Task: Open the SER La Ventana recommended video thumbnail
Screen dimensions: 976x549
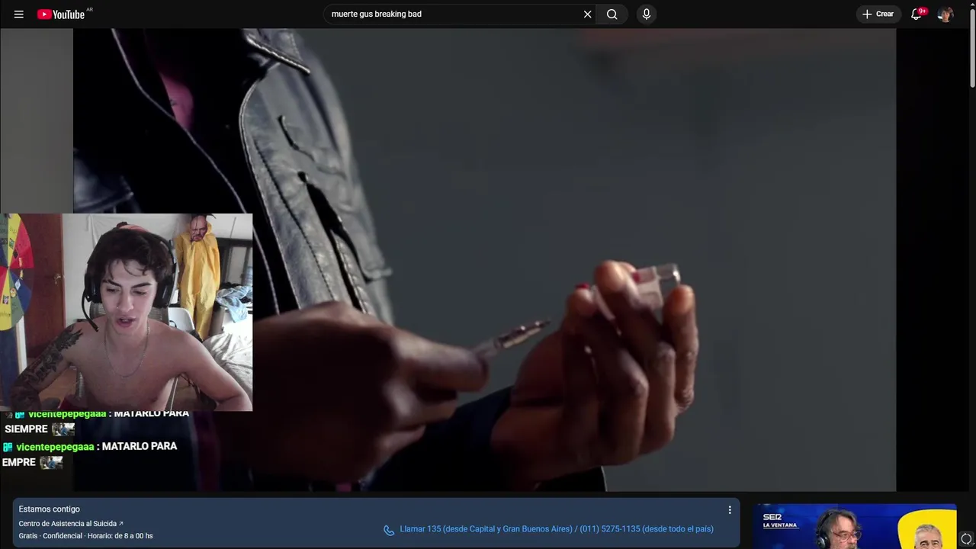Action: pyautogui.click(x=855, y=526)
